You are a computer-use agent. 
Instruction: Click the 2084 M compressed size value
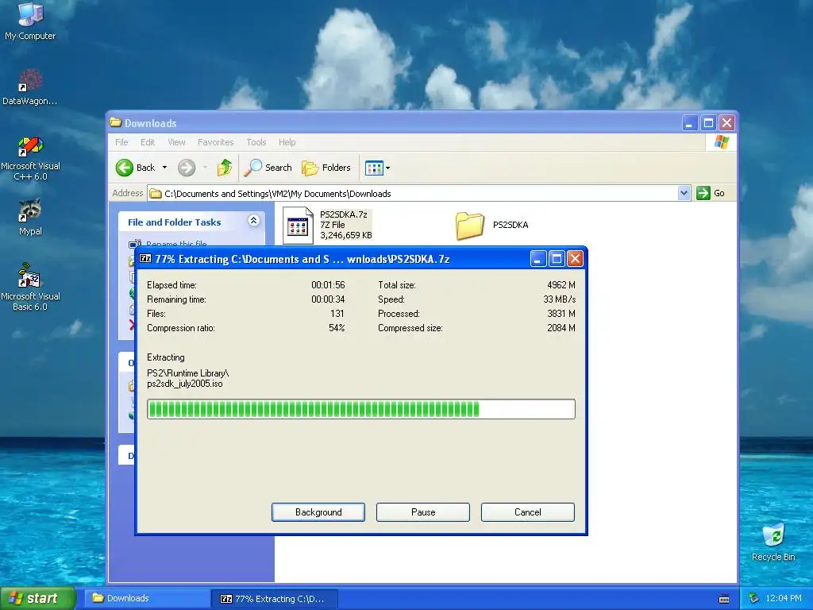click(561, 328)
